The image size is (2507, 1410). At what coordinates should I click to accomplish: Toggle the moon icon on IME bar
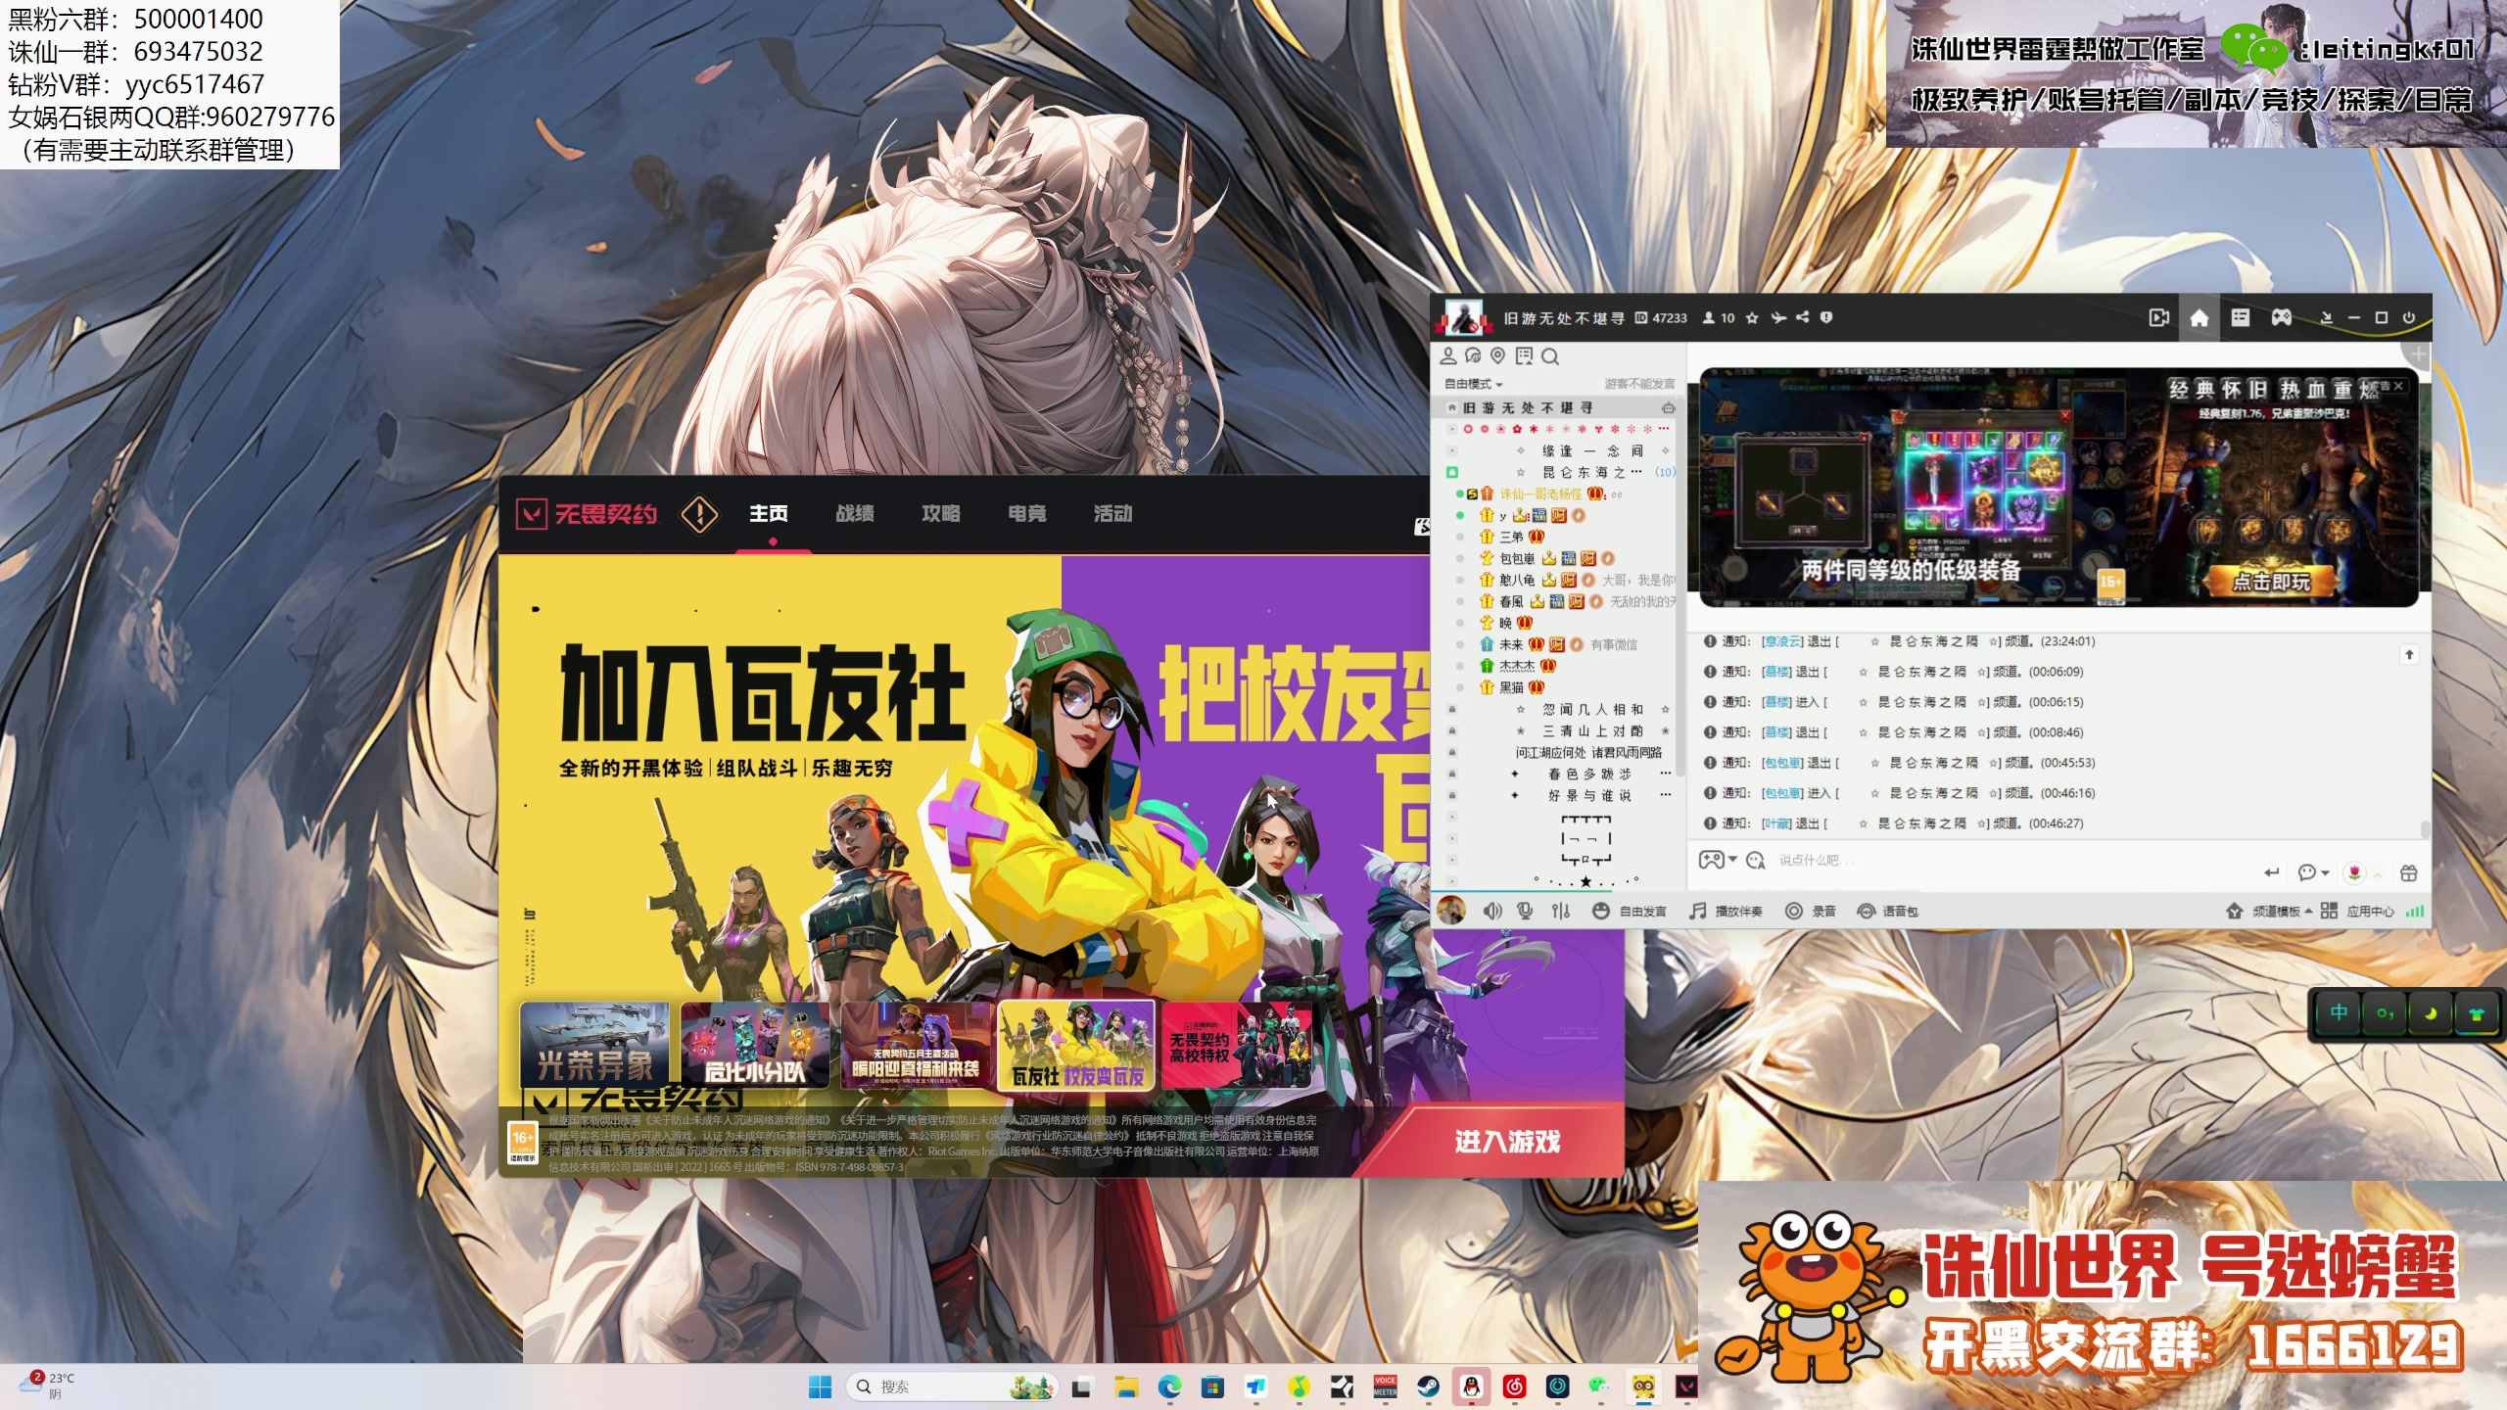point(2431,1013)
